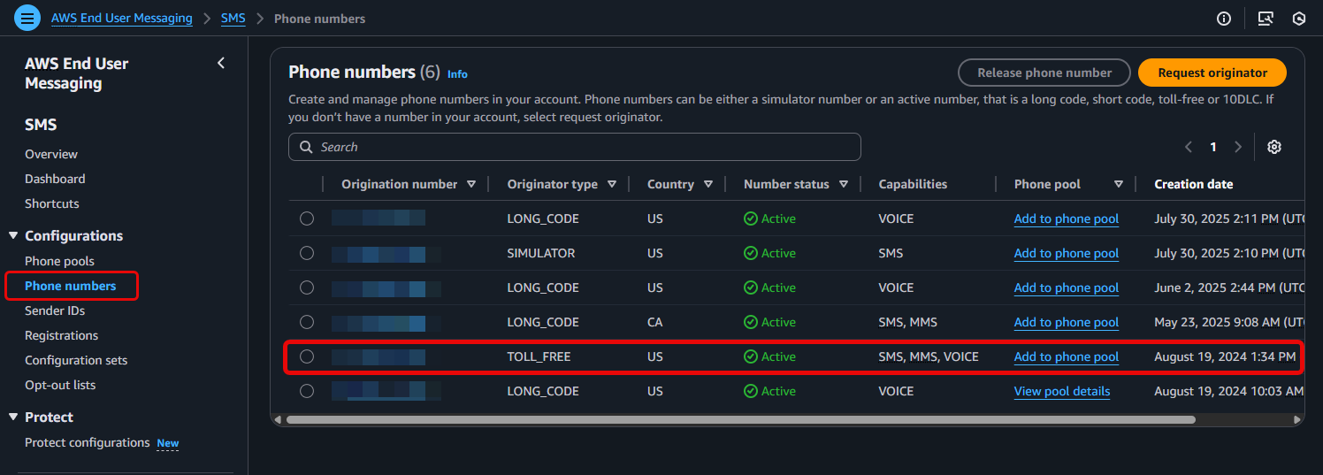This screenshot has height=475, width=1323.
Task: Select radio button for June 2, 2025 row
Action: pos(307,287)
